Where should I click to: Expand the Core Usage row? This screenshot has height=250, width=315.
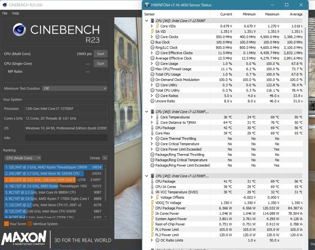[x=152, y=64]
